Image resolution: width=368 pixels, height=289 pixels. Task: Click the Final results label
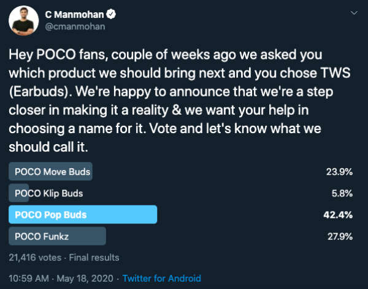point(93,257)
